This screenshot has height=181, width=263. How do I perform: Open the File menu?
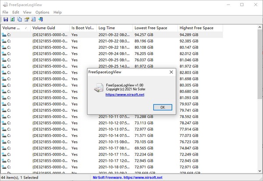click(x=5, y=12)
